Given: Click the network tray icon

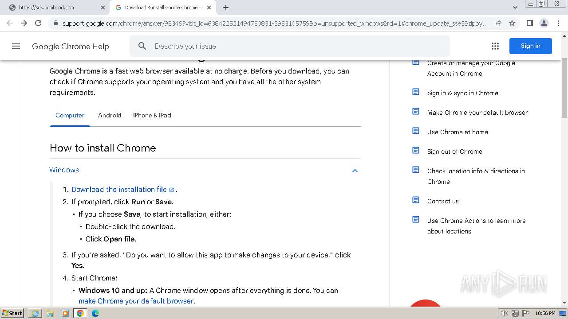Looking at the screenshot, I should click(x=515, y=313).
